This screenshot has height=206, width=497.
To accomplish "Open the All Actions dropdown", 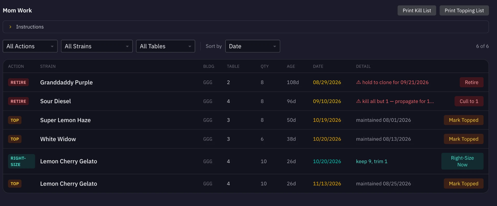I will pos(30,46).
